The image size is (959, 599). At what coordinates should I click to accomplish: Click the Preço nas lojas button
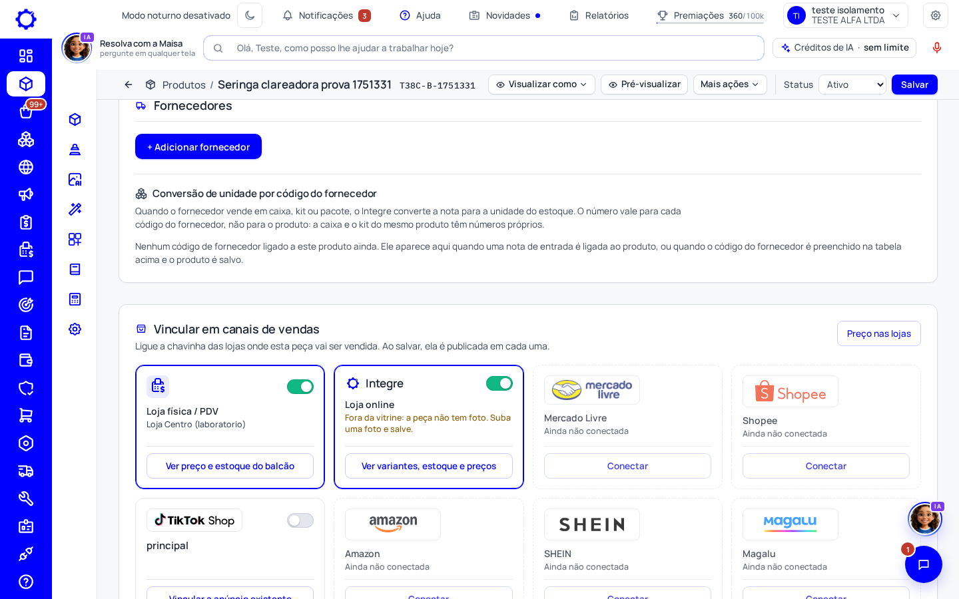tap(879, 333)
